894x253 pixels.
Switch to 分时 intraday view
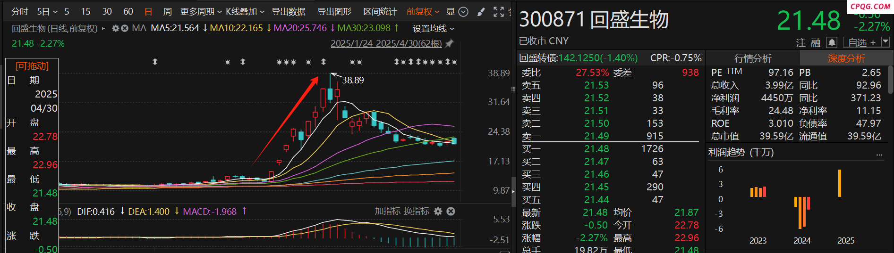coord(20,12)
